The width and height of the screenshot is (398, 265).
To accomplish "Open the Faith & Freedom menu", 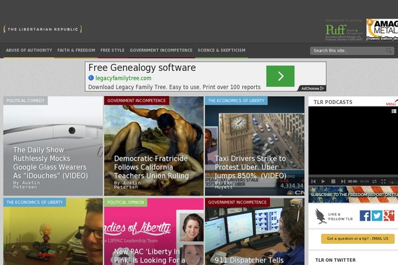I will (x=76, y=50).
